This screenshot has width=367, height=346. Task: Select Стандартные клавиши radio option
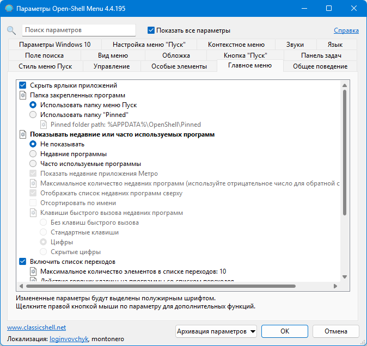pos(44,232)
